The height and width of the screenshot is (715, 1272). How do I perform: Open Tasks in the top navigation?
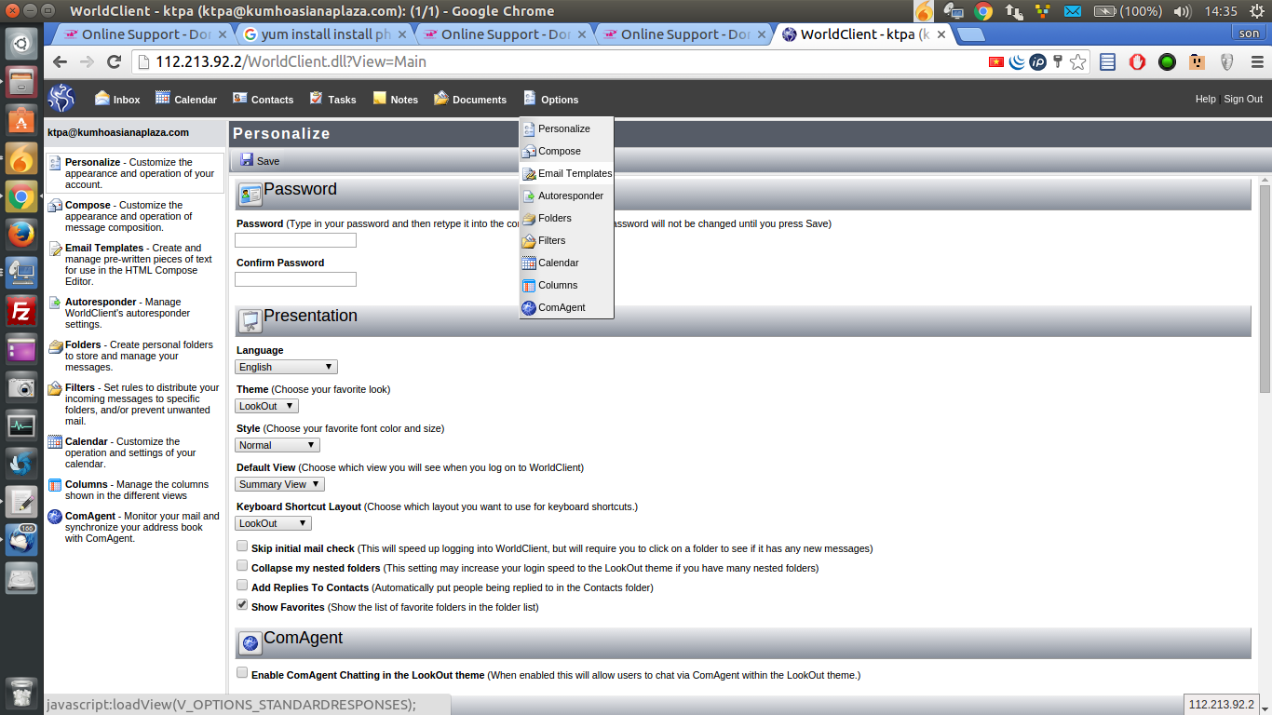(x=332, y=99)
